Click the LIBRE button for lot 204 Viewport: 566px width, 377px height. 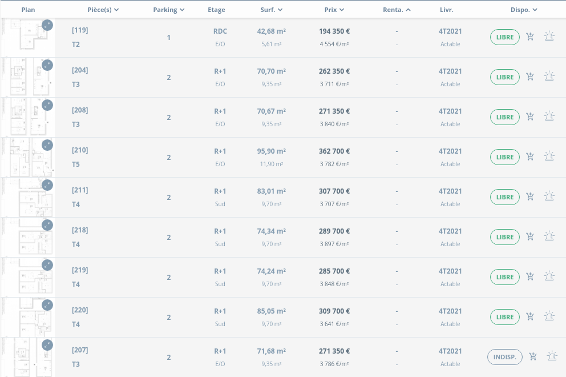pyautogui.click(x=505, y=77)
